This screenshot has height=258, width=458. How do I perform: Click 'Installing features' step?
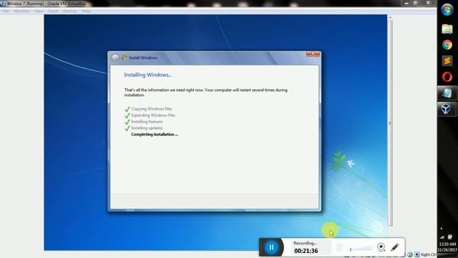click(x=147, y=122)
